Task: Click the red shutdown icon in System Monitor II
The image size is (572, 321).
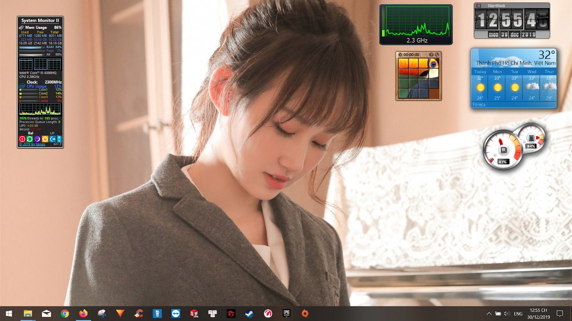Action: 22,139
